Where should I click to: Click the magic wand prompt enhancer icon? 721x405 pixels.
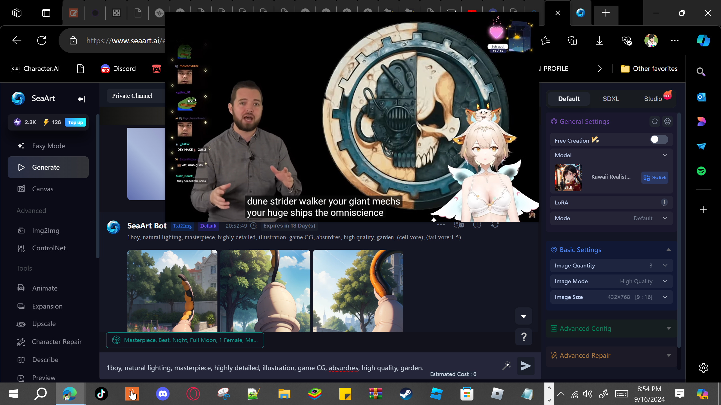[506, 366]
